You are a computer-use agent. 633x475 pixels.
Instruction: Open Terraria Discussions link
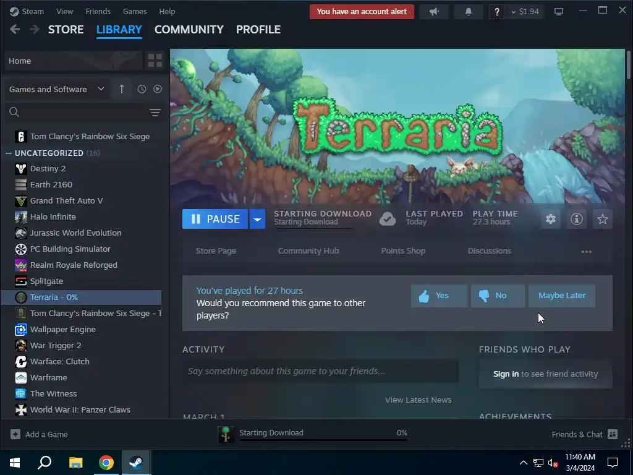[x=490, y=251]
